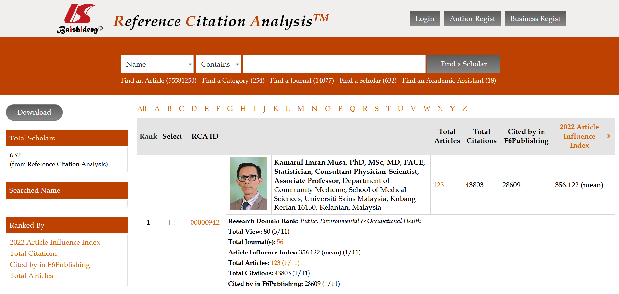
Task: Click the scholar search text box
Action: [334, 64]
